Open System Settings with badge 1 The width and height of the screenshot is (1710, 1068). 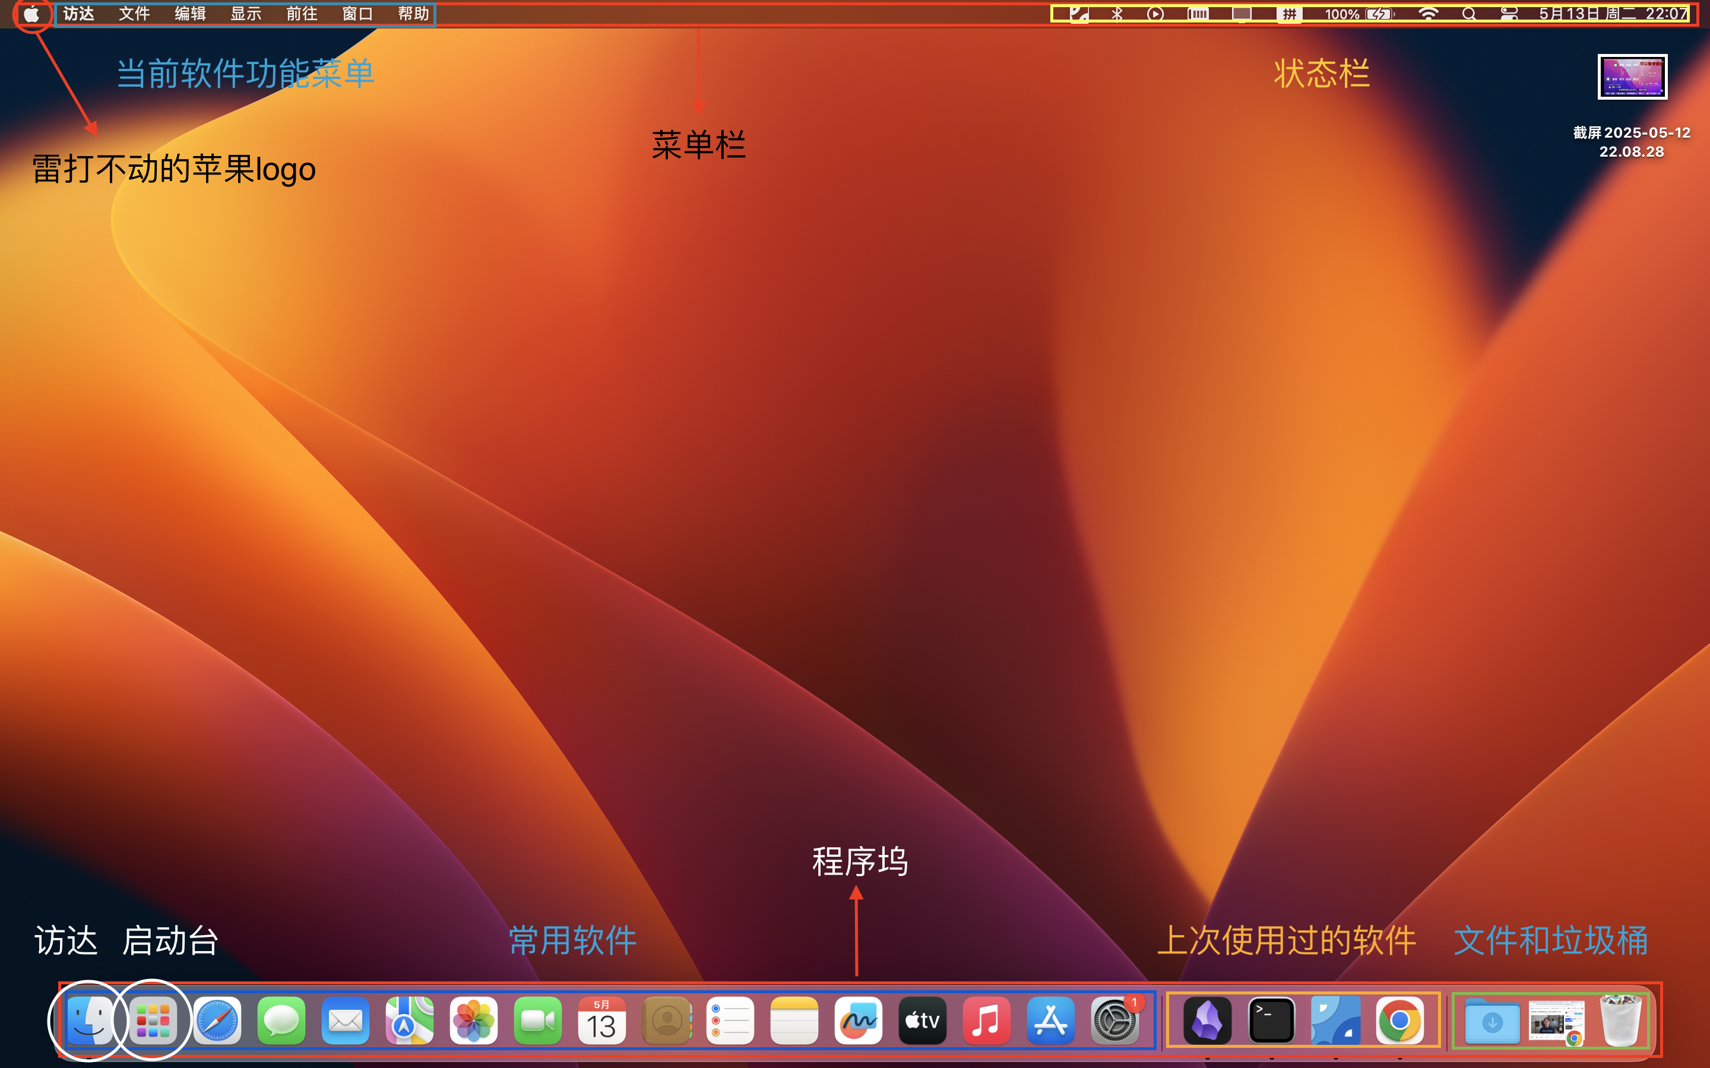pos(1115,1021)
